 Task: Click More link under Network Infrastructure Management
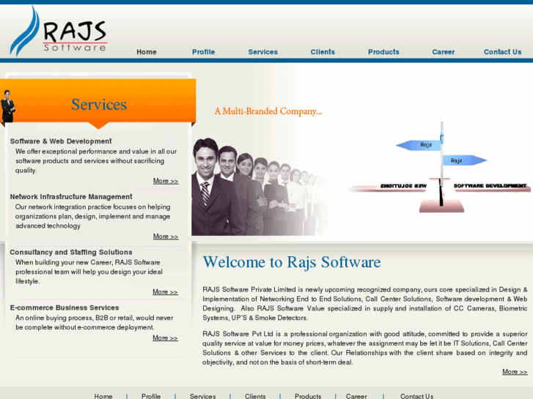(x=166, y=236)
